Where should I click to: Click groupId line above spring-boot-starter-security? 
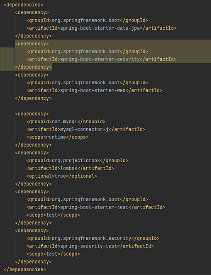87,51
